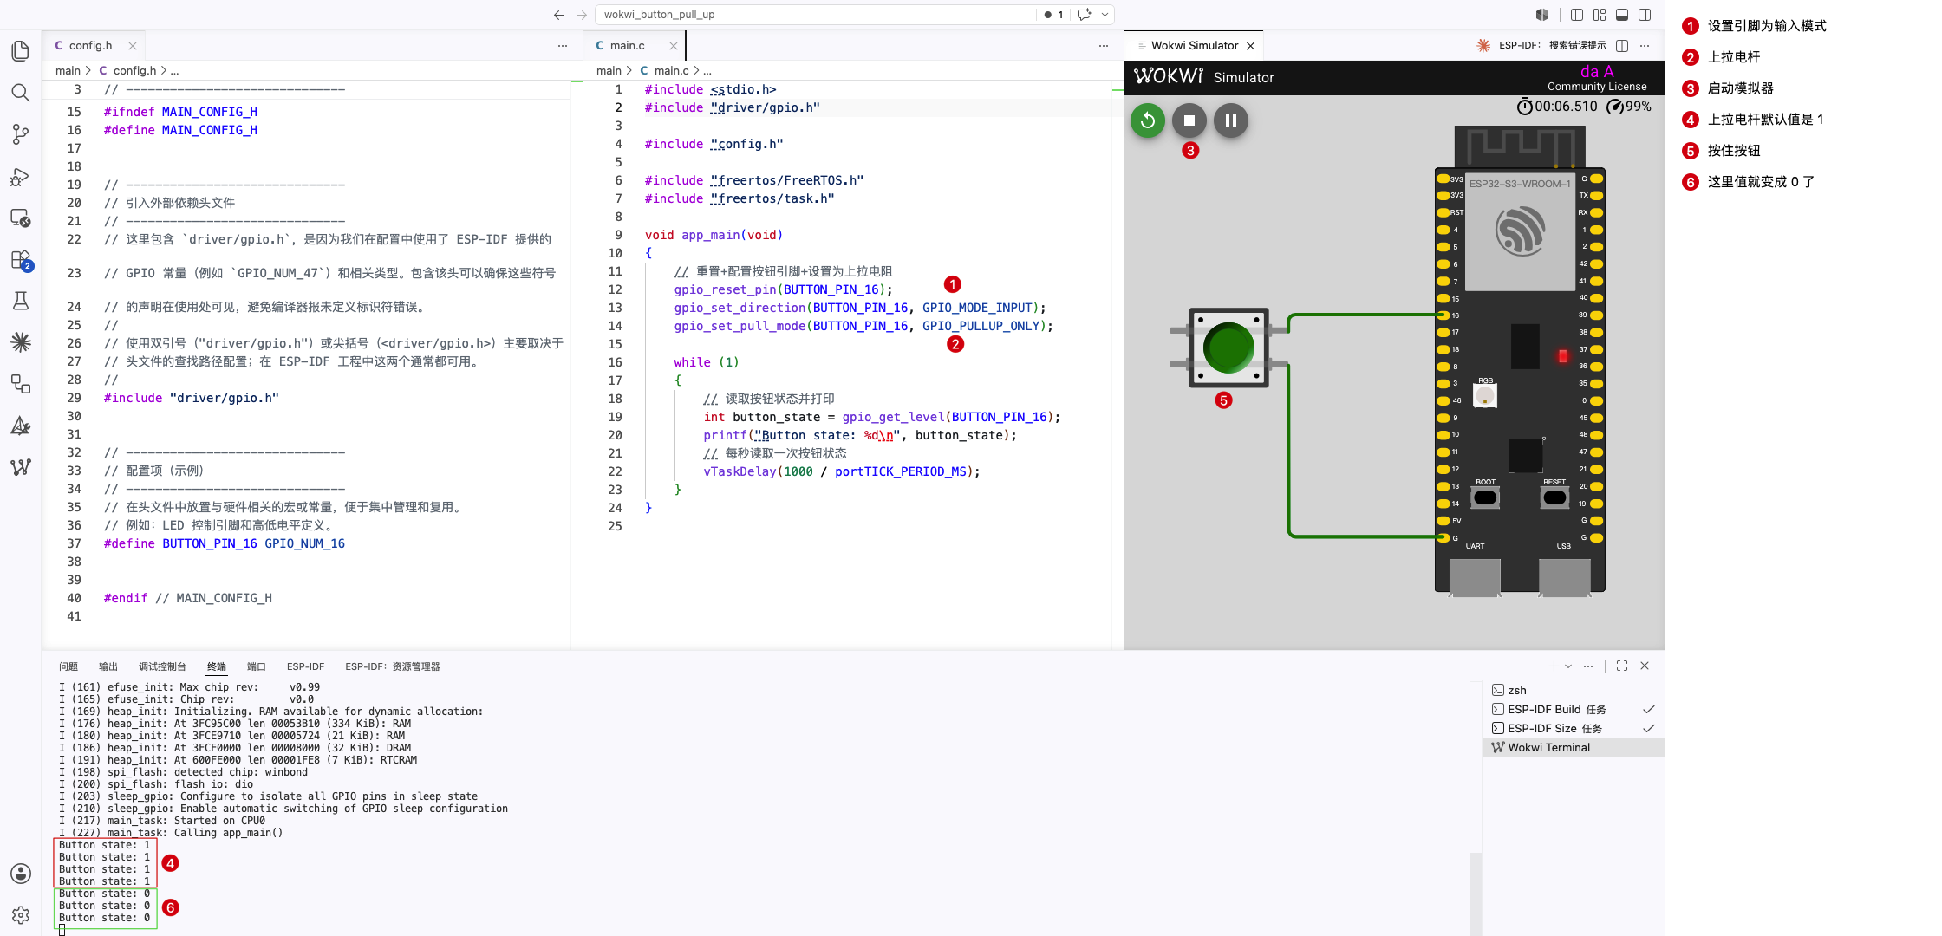Select the config.h editor tab
Screen dimensions: 1942x936
click(x=90, y=46)
